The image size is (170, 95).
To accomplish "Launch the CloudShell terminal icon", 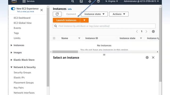I will point(81,1).
